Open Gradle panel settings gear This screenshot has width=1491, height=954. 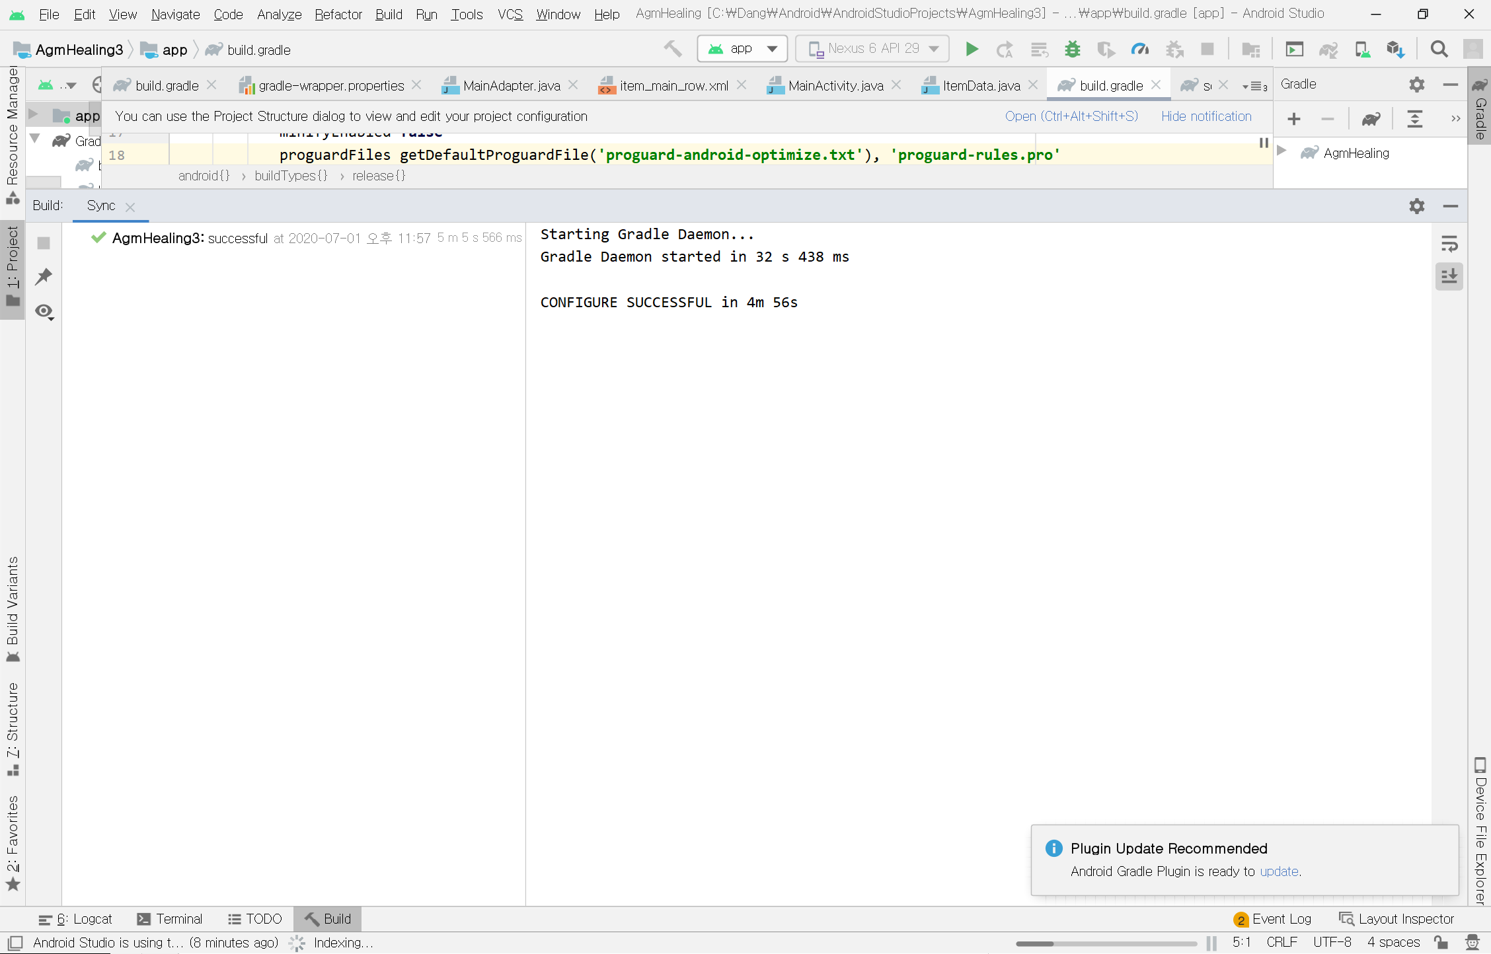[1417, 85]
